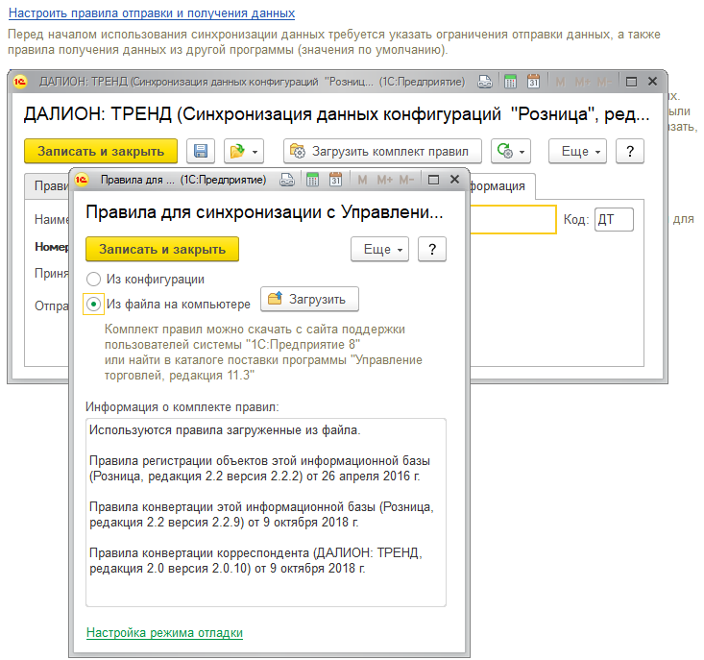Click the Информация о комплекте правил: label
Image resolution: width=704 pixels, height=660 pixels.
(x=182, y=407)
